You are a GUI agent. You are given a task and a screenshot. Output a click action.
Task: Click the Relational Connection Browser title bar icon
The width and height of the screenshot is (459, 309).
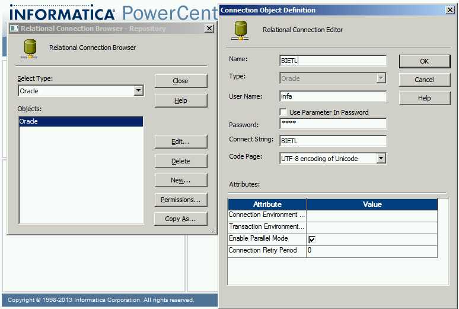(14, 29)
